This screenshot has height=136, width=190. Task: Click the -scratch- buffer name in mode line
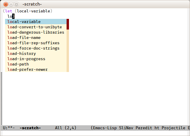click(30, 128)
